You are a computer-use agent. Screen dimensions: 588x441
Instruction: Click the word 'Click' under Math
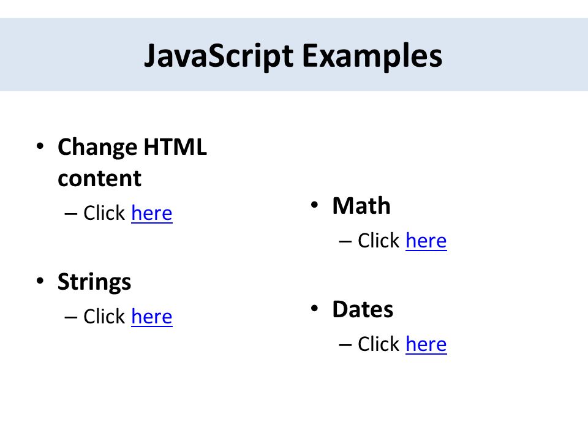point(379,240)
